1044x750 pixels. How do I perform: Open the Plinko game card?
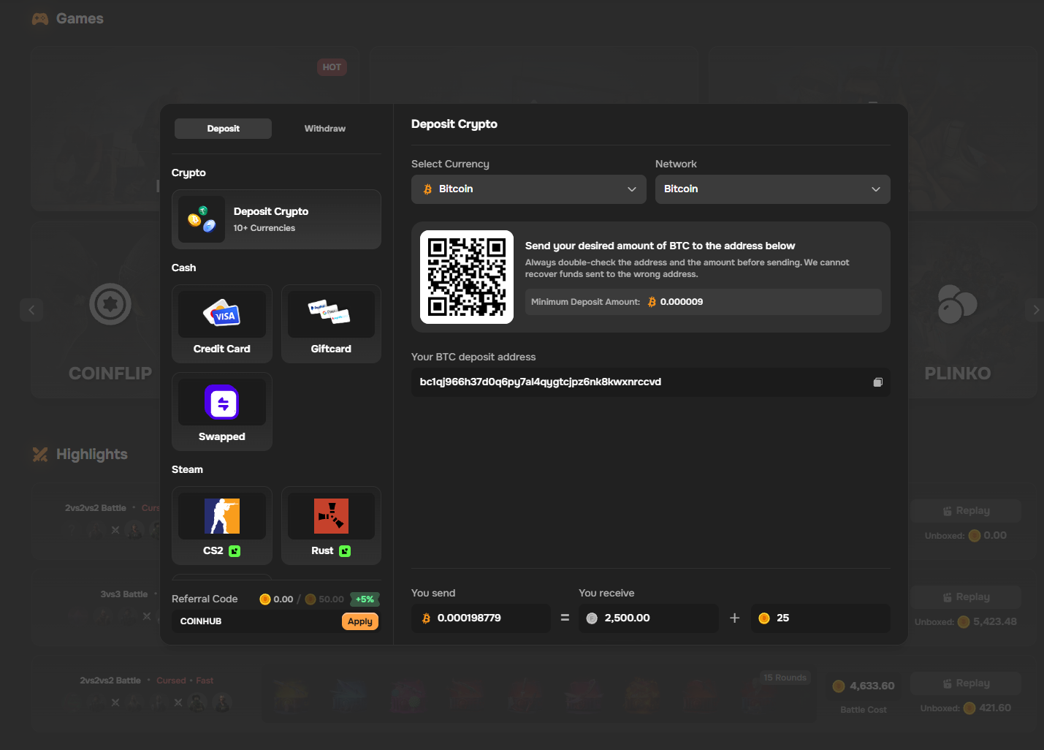pos(972,310)
